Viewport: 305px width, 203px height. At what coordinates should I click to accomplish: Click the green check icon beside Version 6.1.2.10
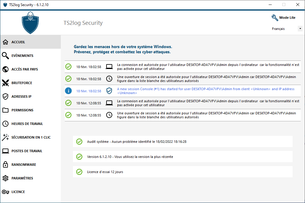click(x=79, y=157)
